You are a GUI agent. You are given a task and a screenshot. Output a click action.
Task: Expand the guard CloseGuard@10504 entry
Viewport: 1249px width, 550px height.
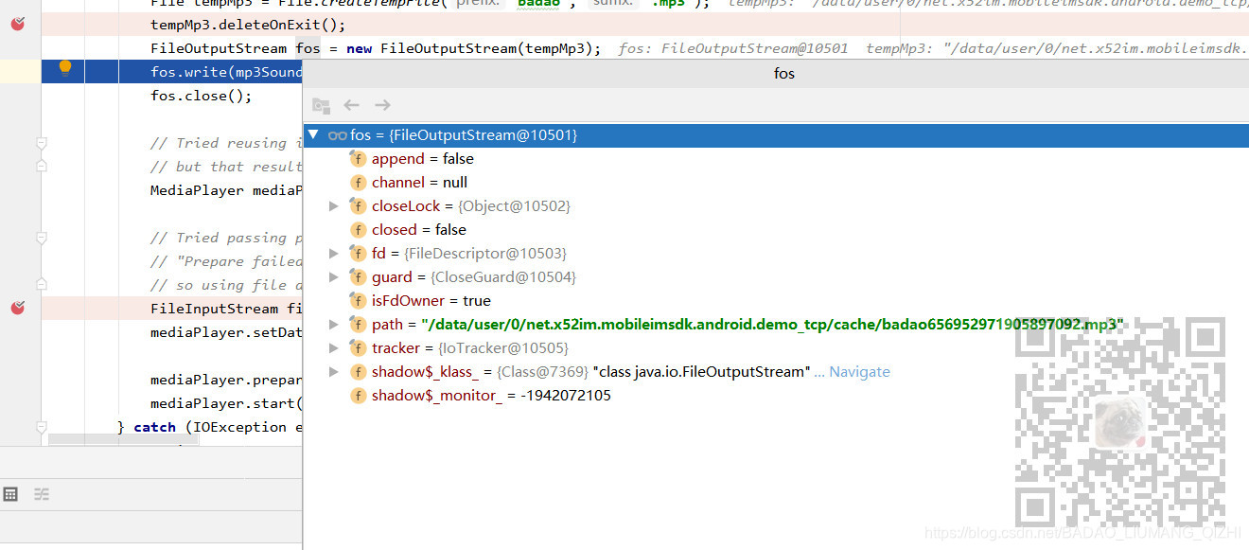pyautogui.click(x=333, y=276)
